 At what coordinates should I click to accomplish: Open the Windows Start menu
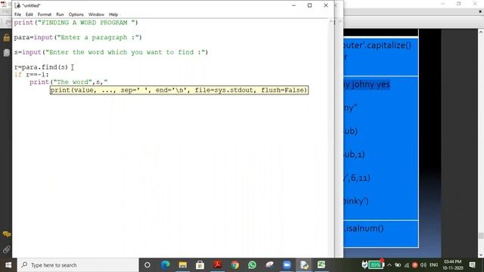point(8,265)
